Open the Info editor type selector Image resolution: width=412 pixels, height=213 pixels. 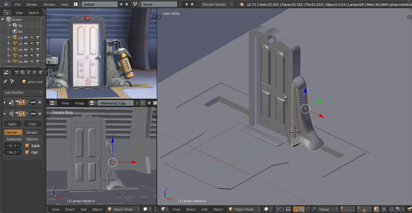pos(7,4)
